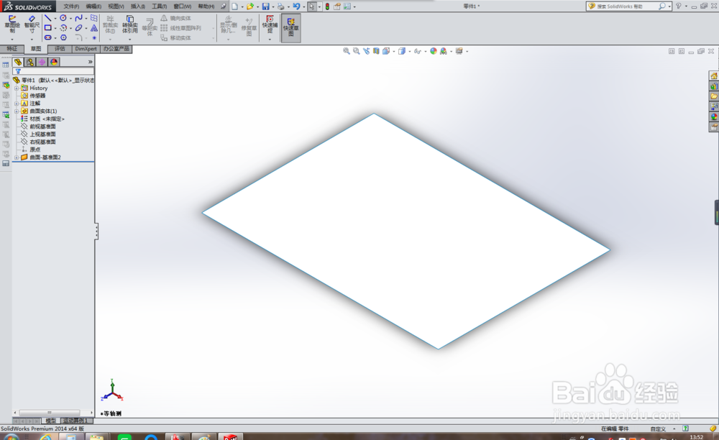The height and width of the screenshot is (440, 719).
Task: Open the 视图(V) menu
Action: pyautogui.click(x=116, y=6)
